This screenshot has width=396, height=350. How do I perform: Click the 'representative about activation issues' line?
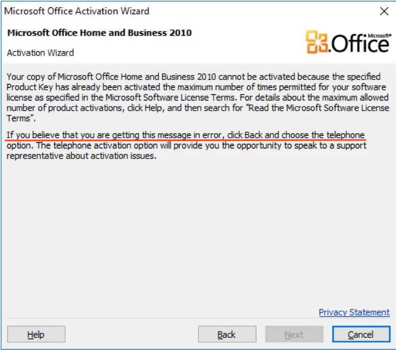tap(81, 156)
